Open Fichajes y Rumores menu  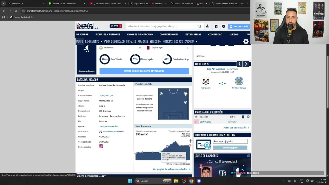(x=108, y=34)
